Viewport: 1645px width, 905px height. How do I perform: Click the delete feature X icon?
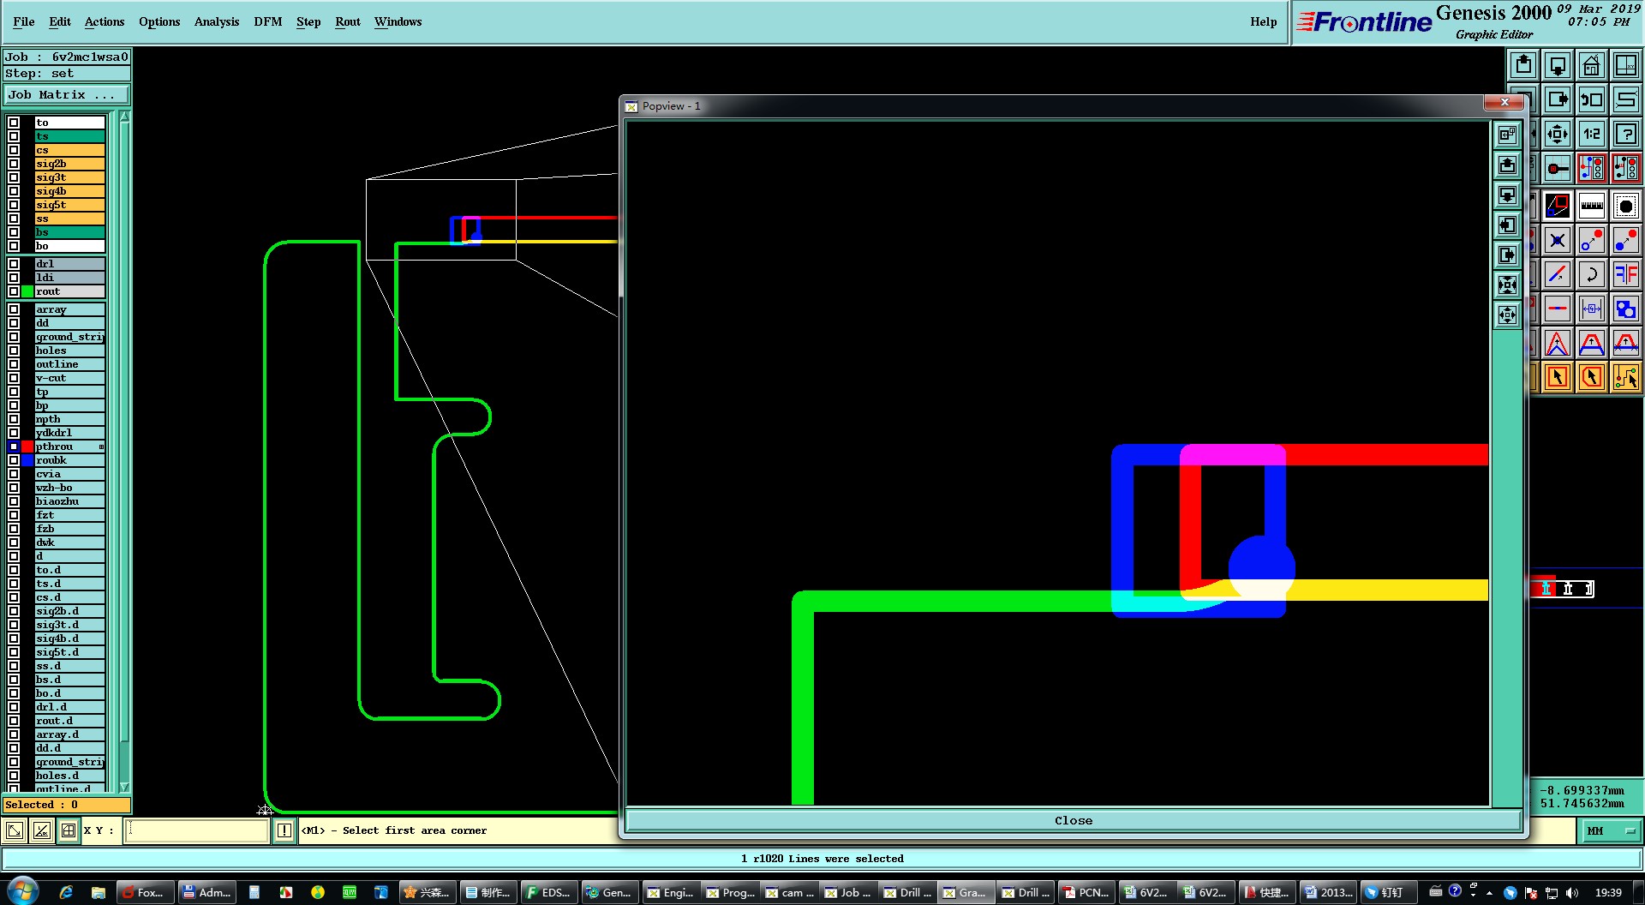[1558, 240]
